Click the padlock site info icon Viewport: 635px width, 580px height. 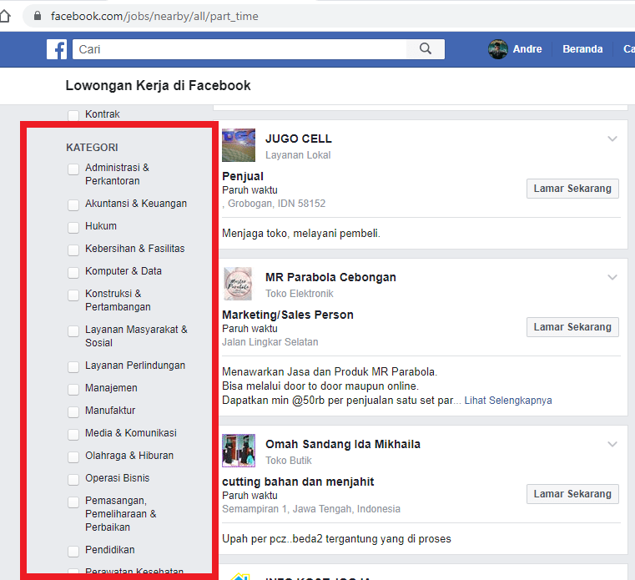tap(38, 16)
